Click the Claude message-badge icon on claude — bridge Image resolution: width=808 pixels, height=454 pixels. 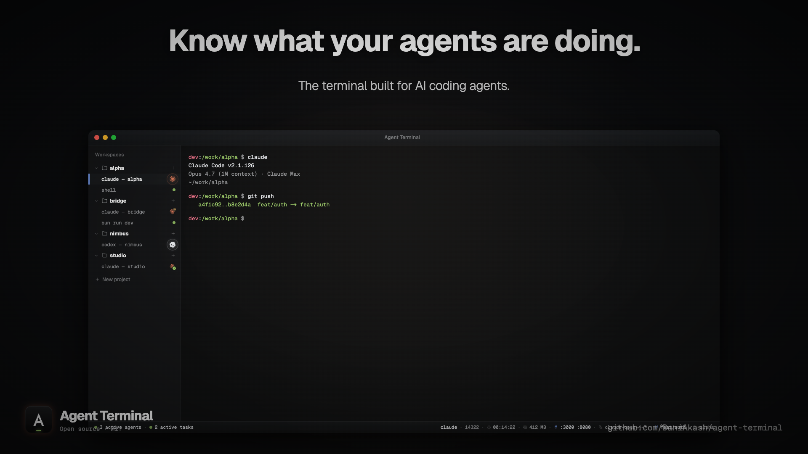[173, 211]
